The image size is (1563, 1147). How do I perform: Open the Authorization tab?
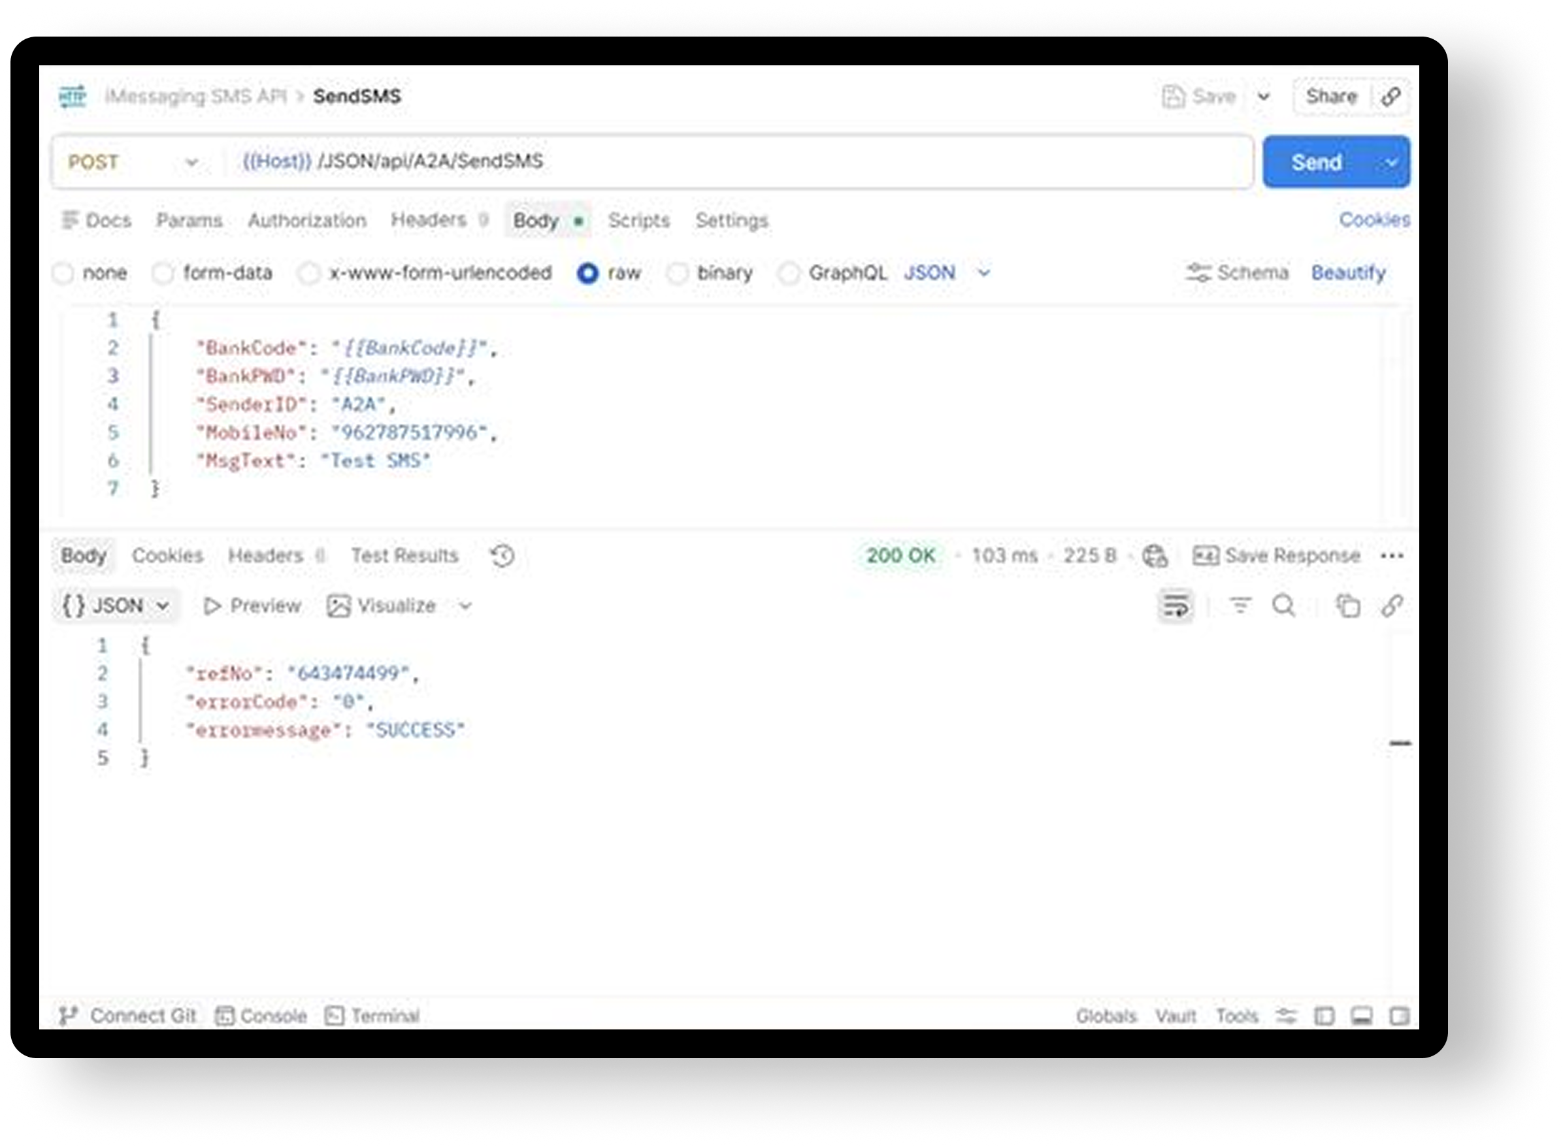[307, 220]
